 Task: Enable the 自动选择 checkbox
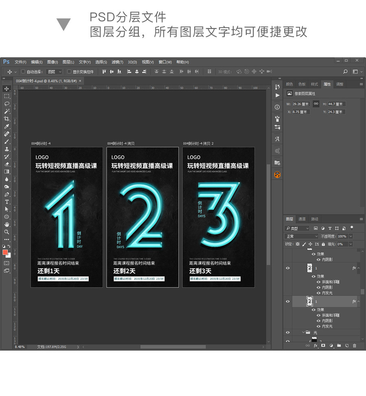(x=23, y=72)
